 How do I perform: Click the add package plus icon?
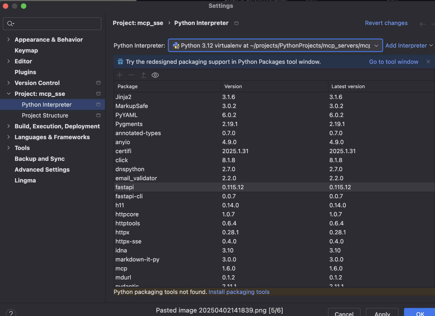120,75
